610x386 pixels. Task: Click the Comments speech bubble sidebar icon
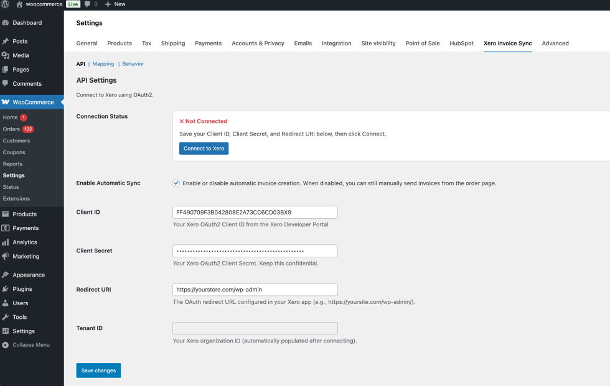(x=6, y=83)
